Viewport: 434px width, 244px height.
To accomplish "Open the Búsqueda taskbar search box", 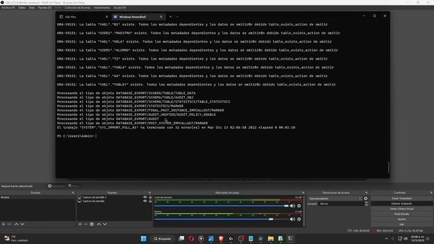I will pos(163,239).
